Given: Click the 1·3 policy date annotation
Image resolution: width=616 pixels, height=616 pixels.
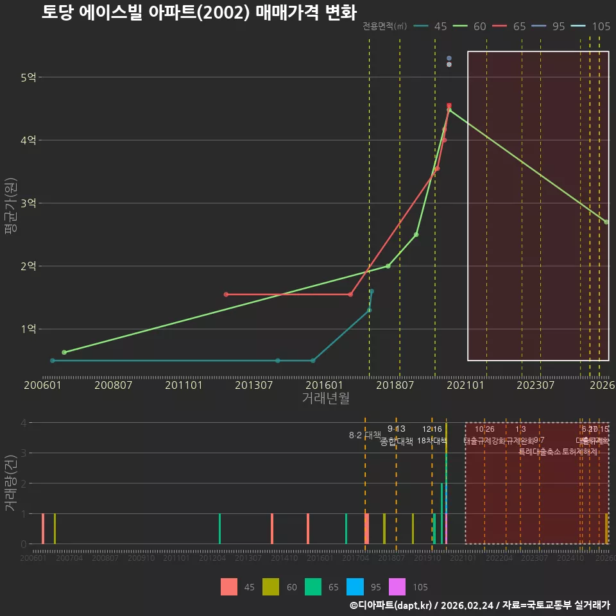Looking at the screenshot, I should [520, 429].
